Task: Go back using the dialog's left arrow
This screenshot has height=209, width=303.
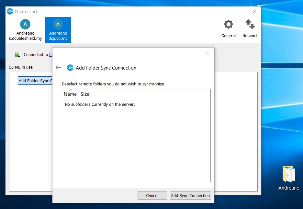Action: point(58,68)
